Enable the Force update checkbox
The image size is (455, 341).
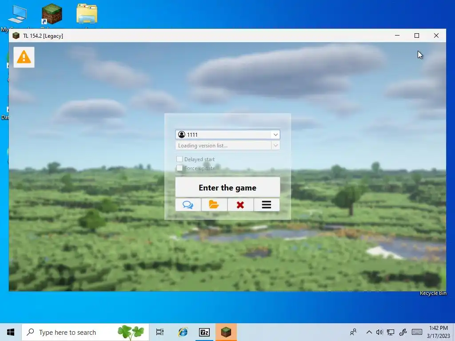pyautogui.click(x=180, y=168)
